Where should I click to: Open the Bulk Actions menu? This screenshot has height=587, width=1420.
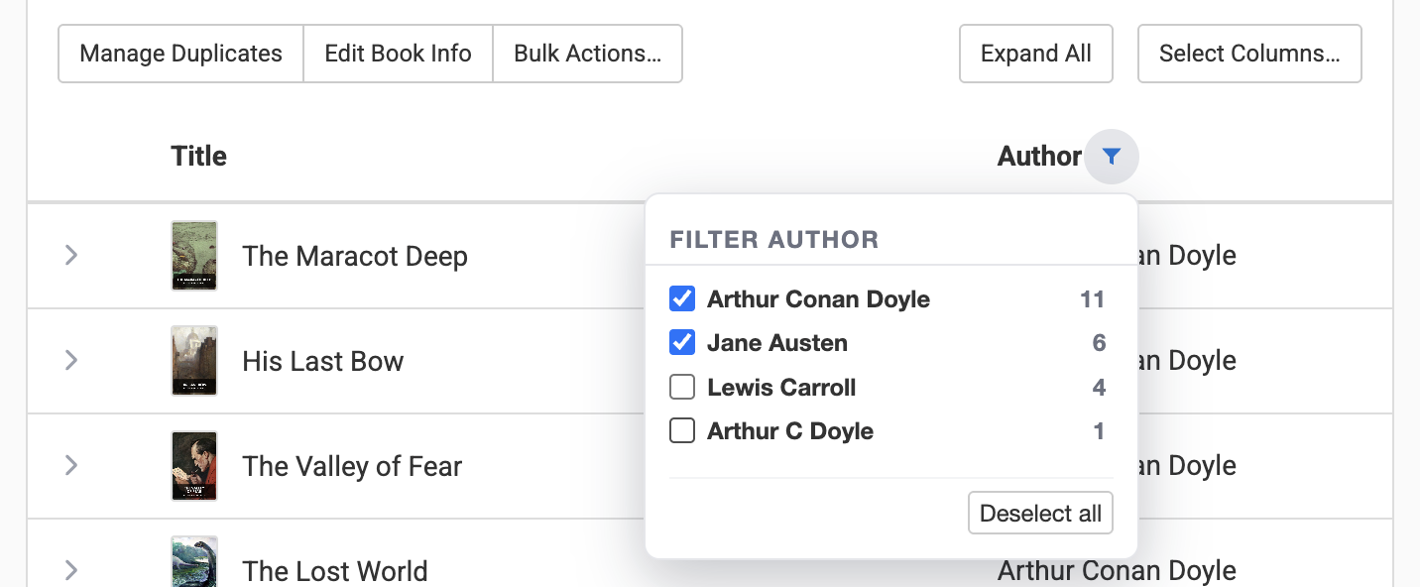tap(587, 54)
